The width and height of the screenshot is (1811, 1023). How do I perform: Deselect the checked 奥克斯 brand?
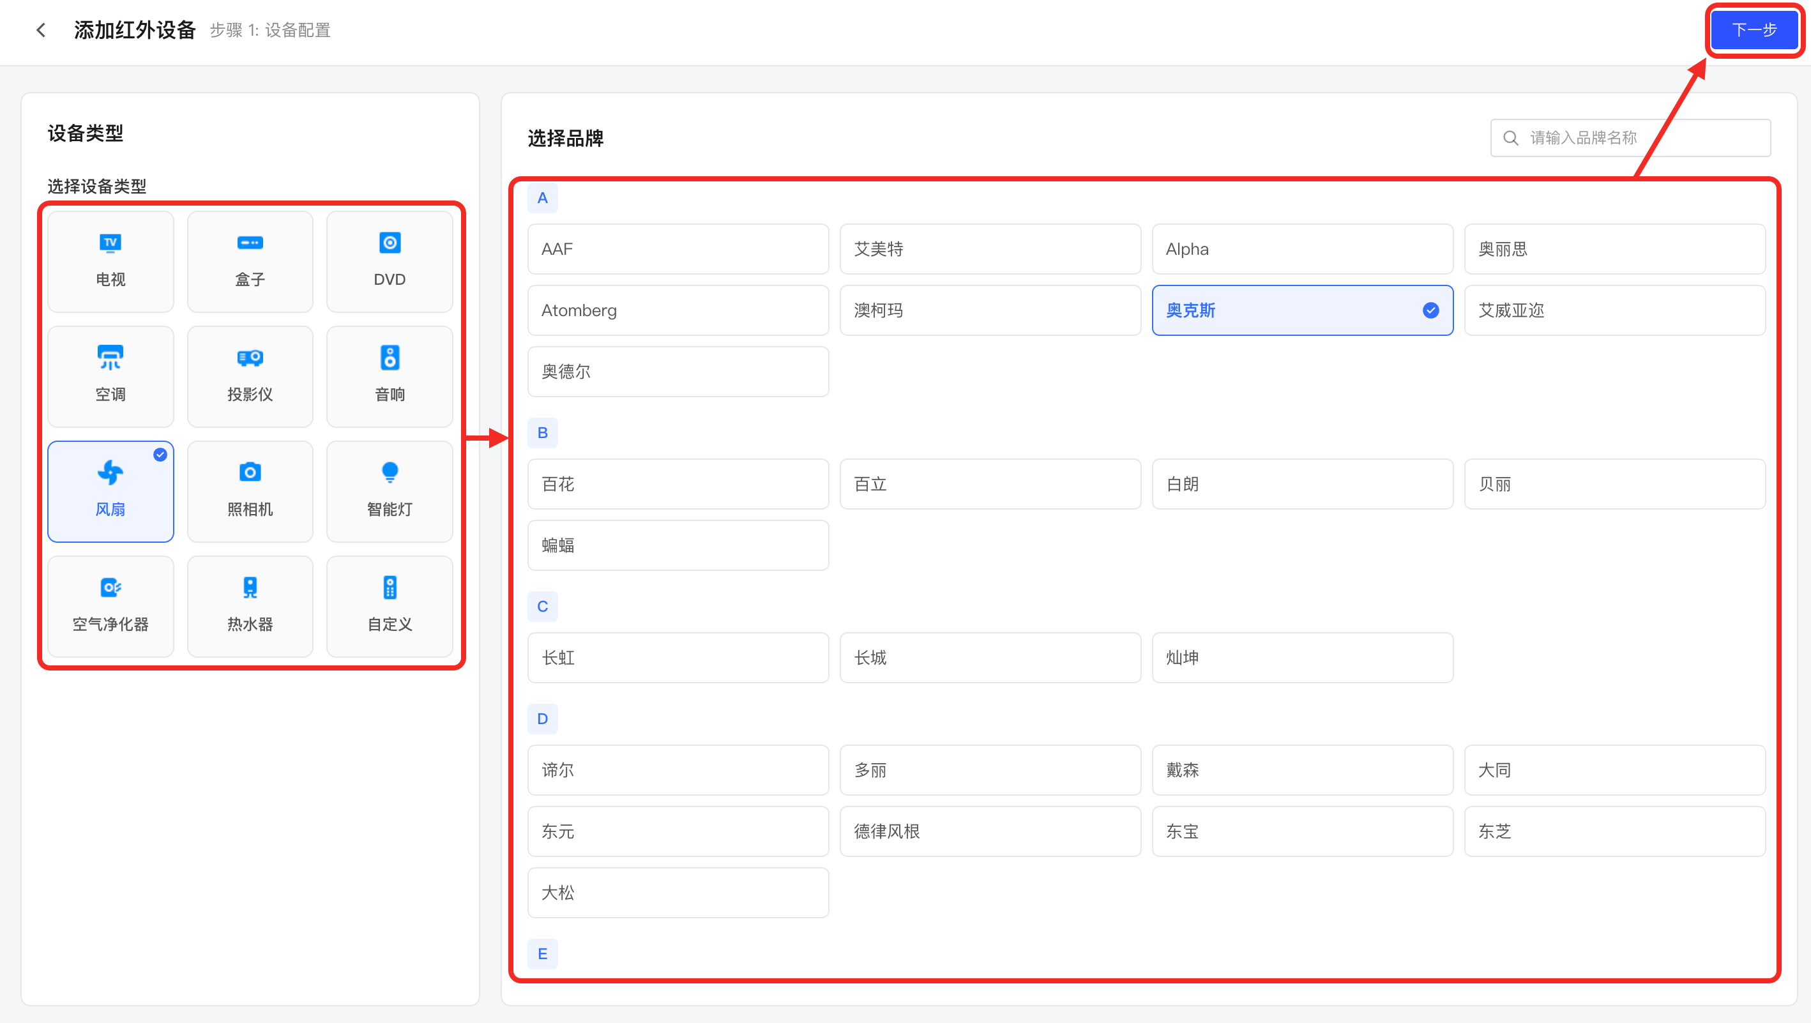coord(1302,310)
